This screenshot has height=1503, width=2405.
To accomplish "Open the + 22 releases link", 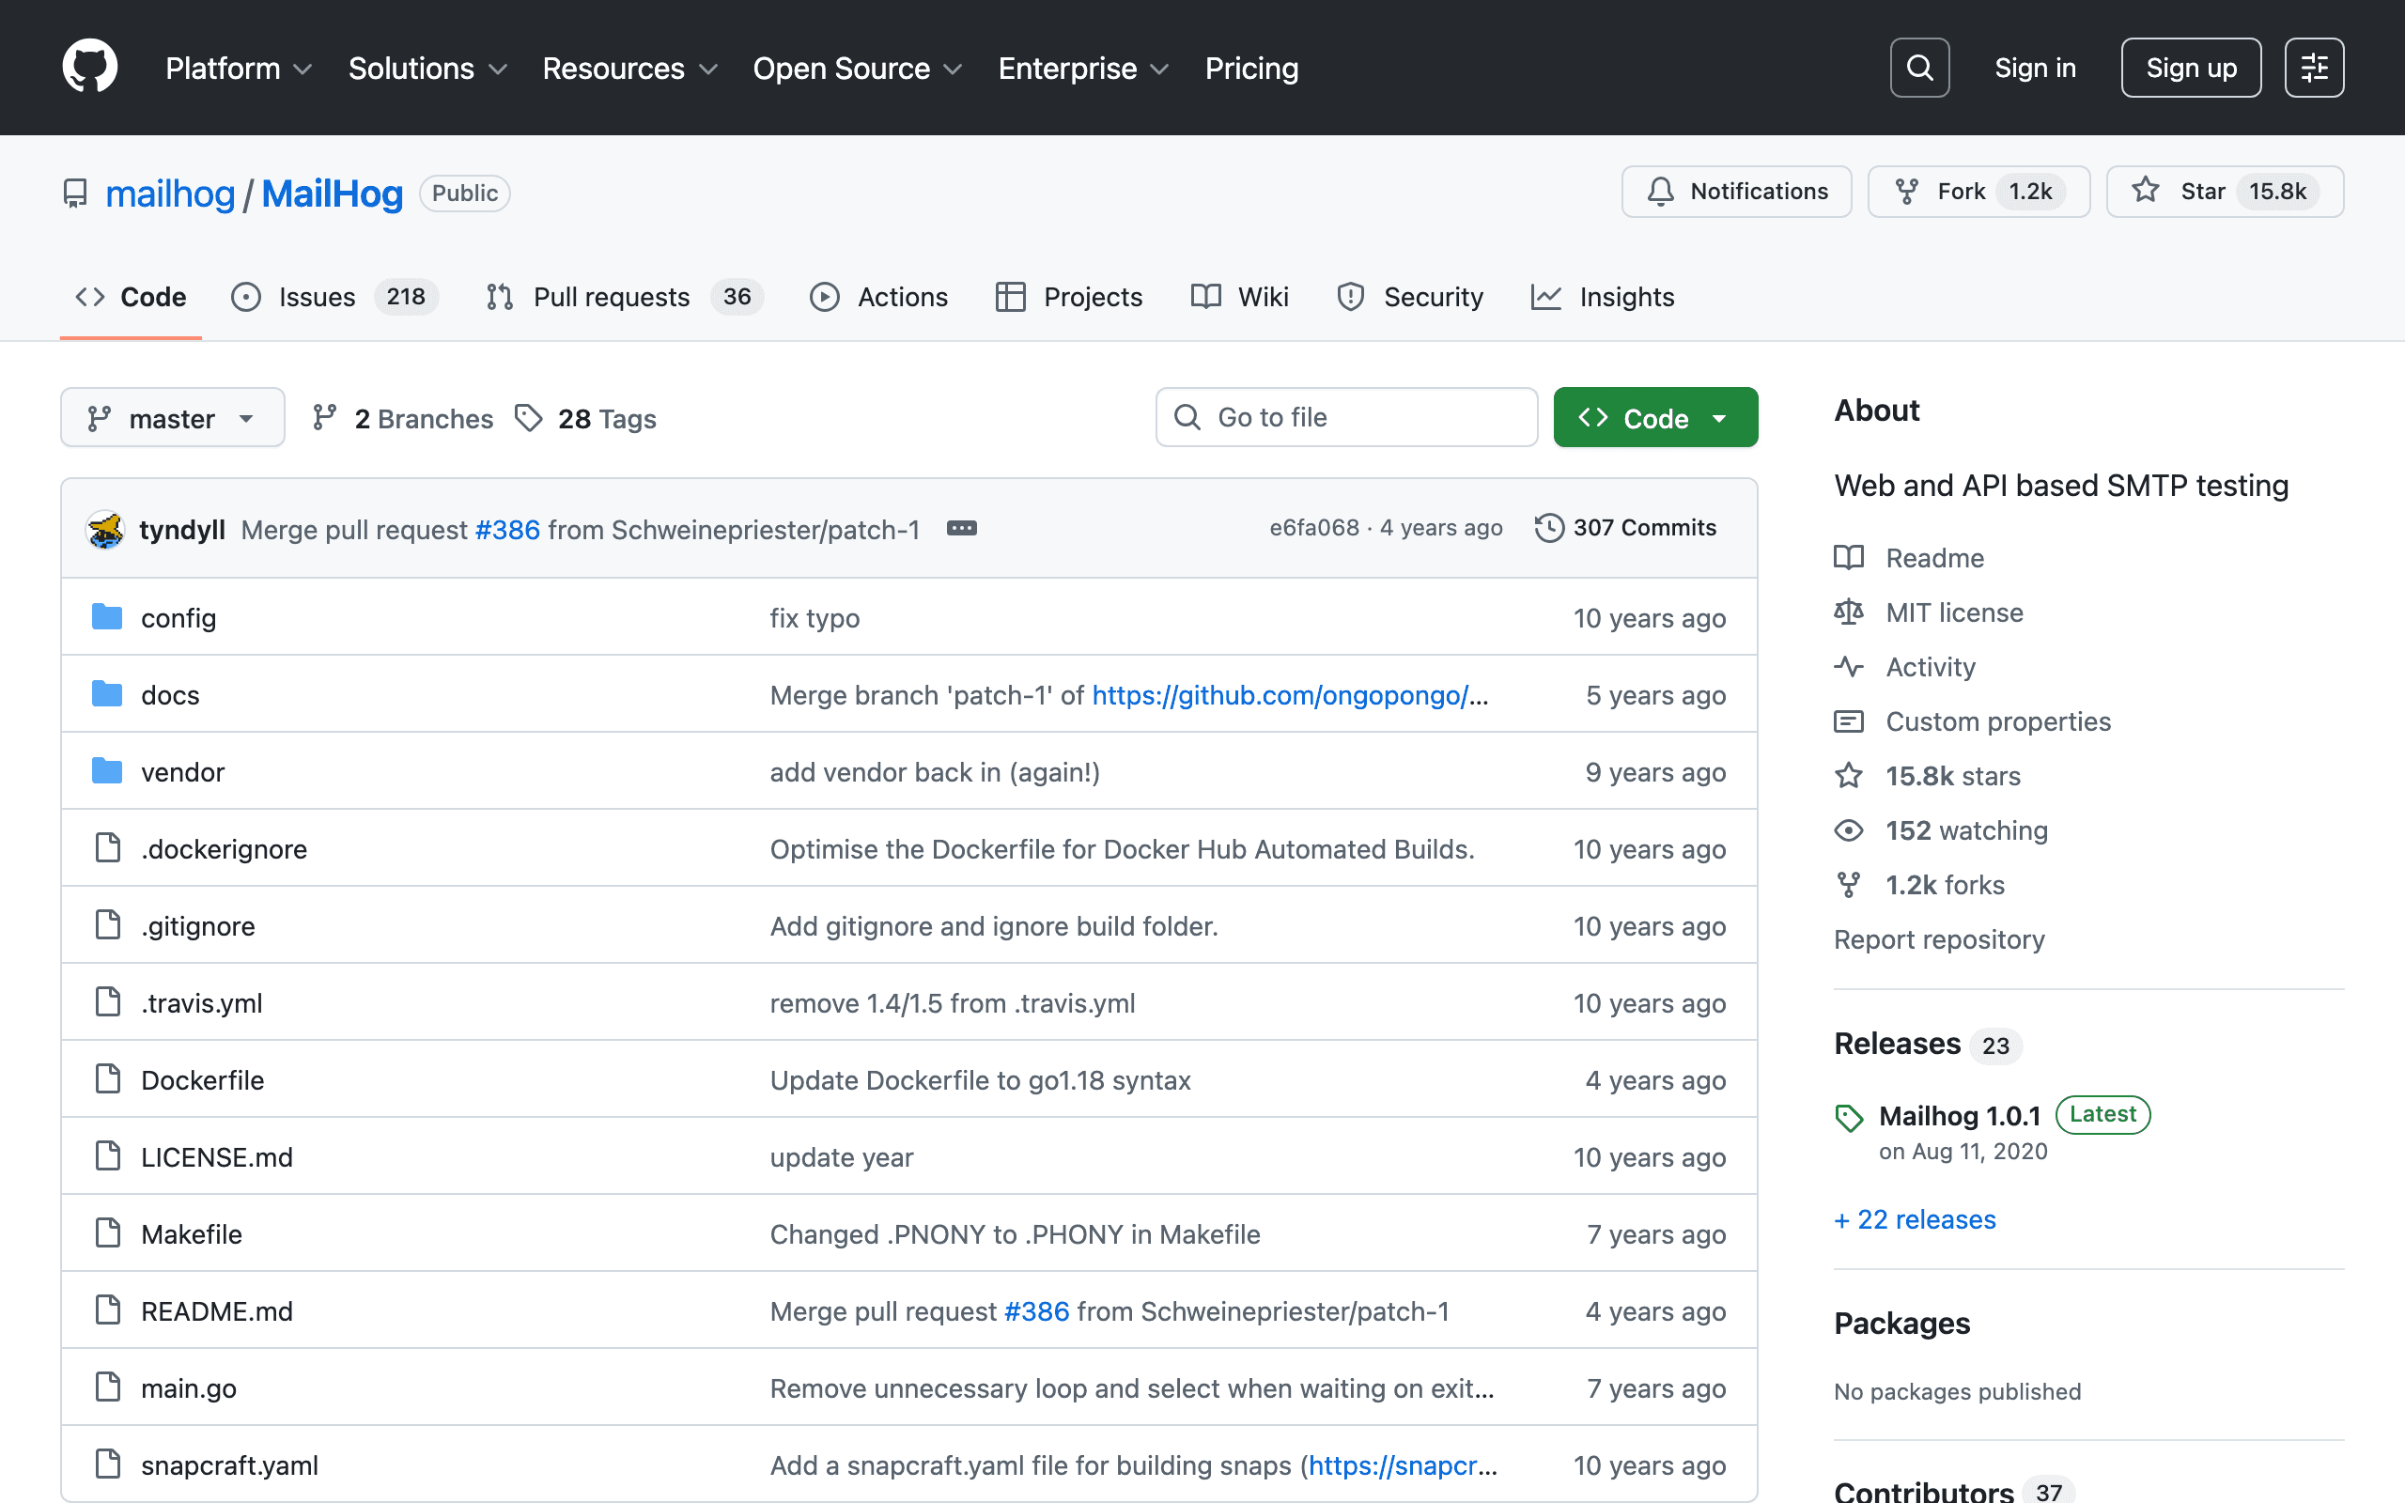I will (1913, 1218).
